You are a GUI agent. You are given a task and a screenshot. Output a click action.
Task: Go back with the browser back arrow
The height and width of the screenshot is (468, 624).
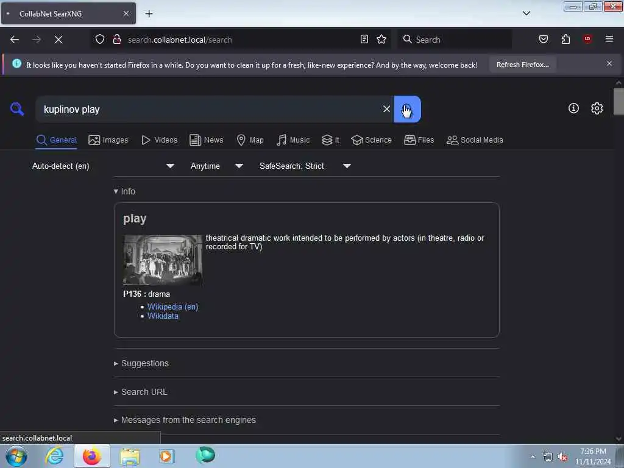(15, 40)
